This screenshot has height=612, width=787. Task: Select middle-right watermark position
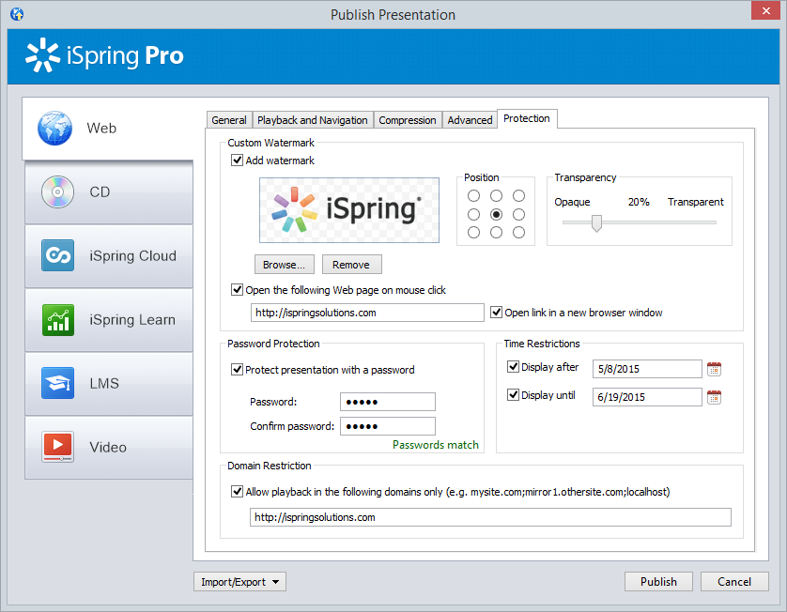point(518,215)
